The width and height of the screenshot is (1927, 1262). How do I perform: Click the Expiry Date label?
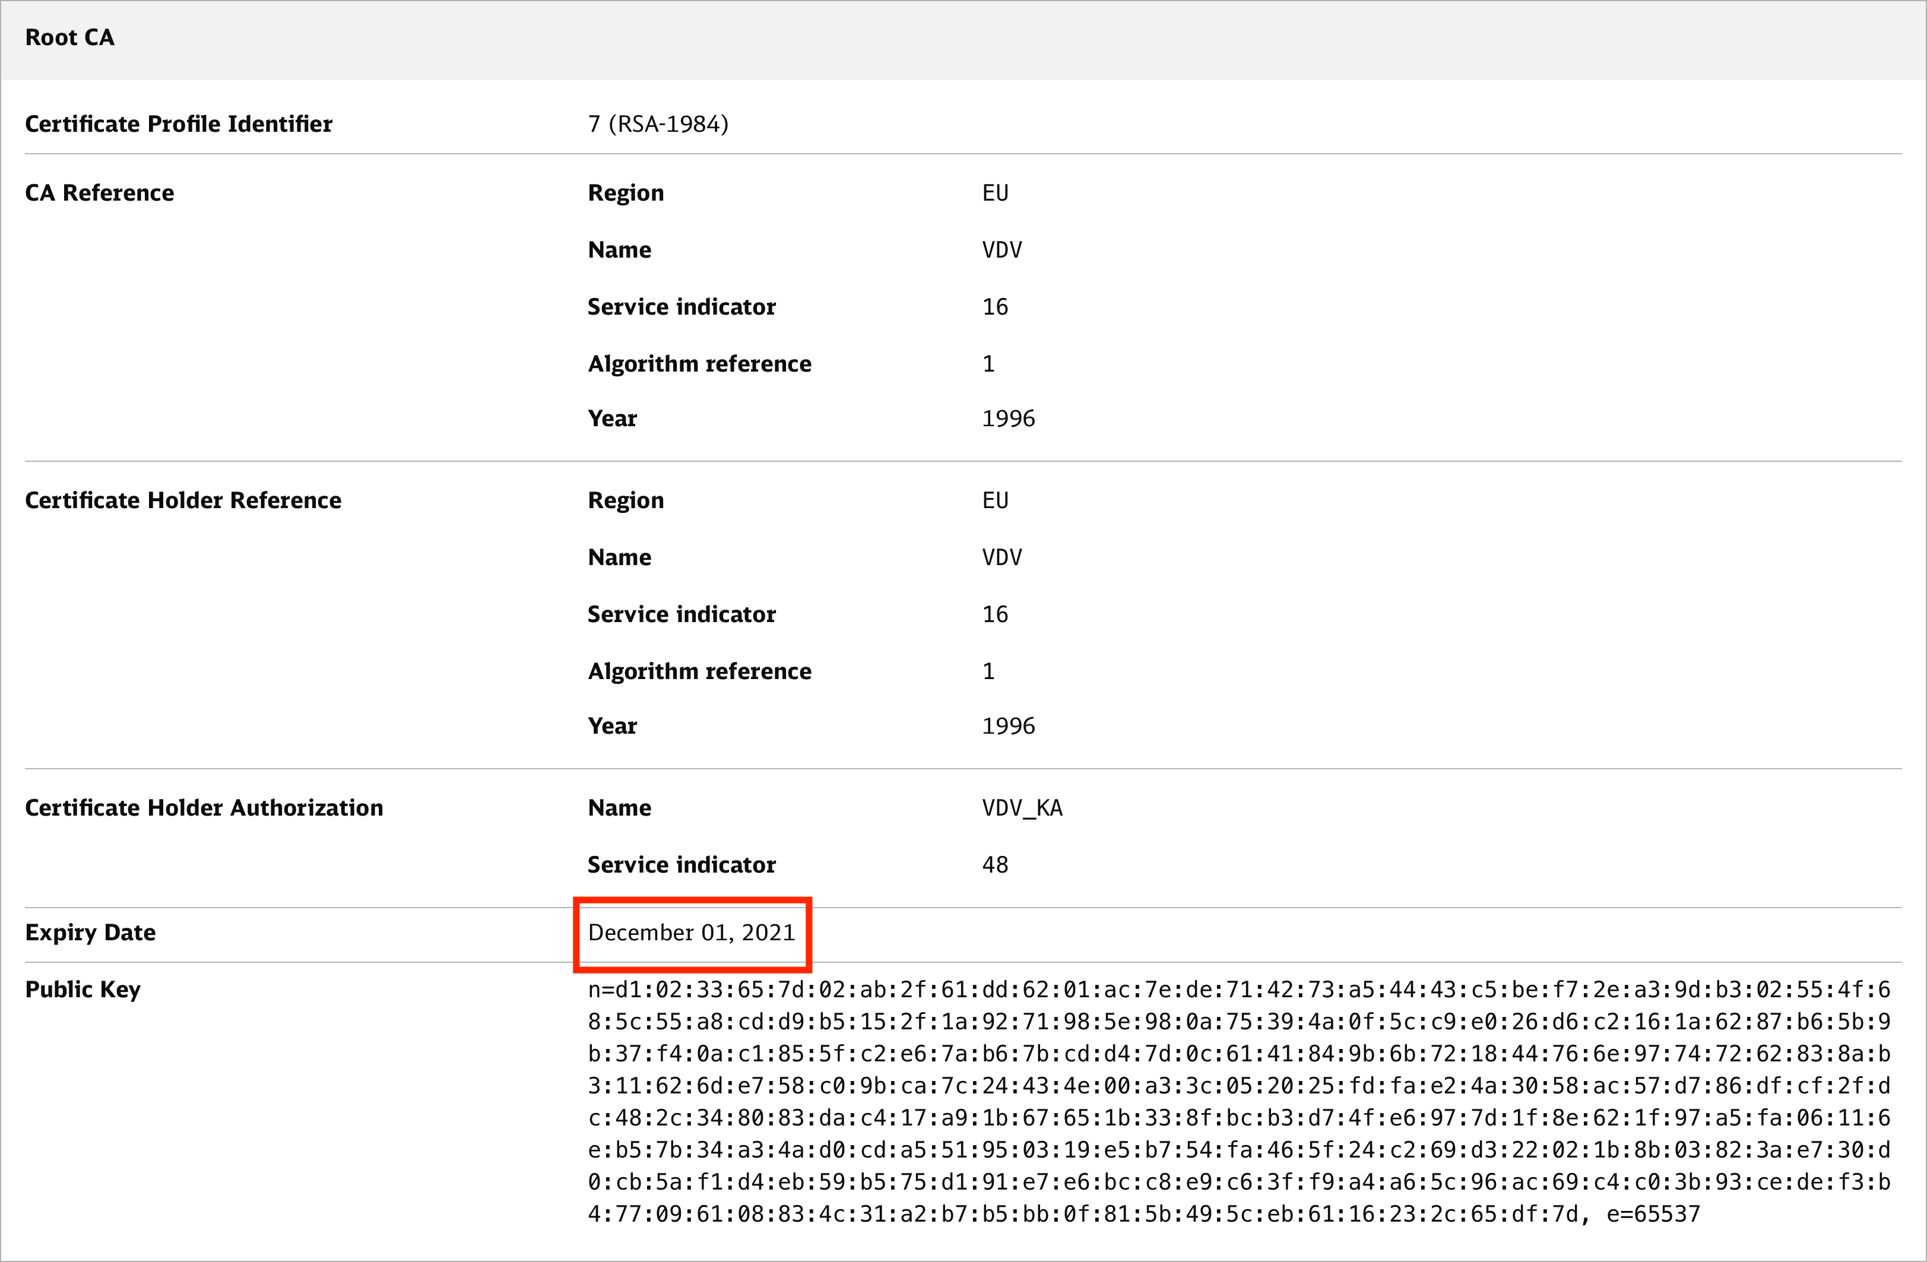pos(91,933)
